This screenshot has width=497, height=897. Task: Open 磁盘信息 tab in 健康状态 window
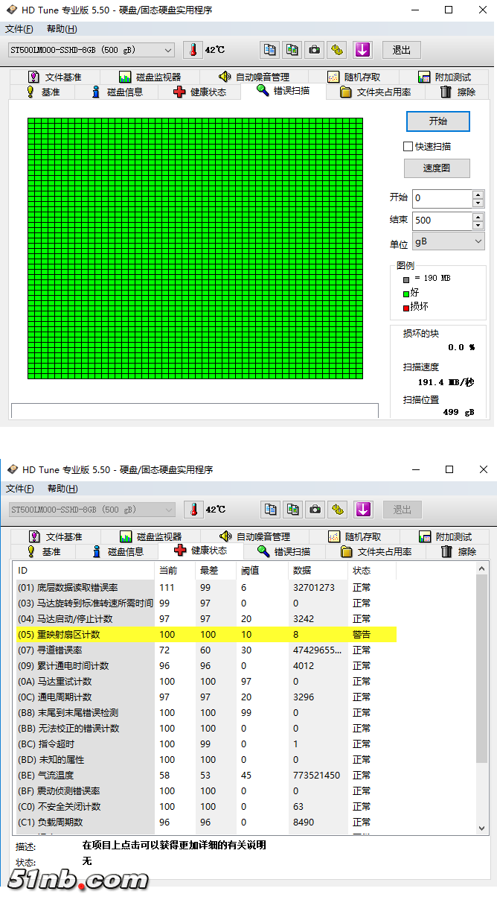click(x=117, y=551)
